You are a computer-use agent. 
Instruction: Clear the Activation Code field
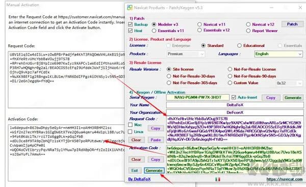136,159
